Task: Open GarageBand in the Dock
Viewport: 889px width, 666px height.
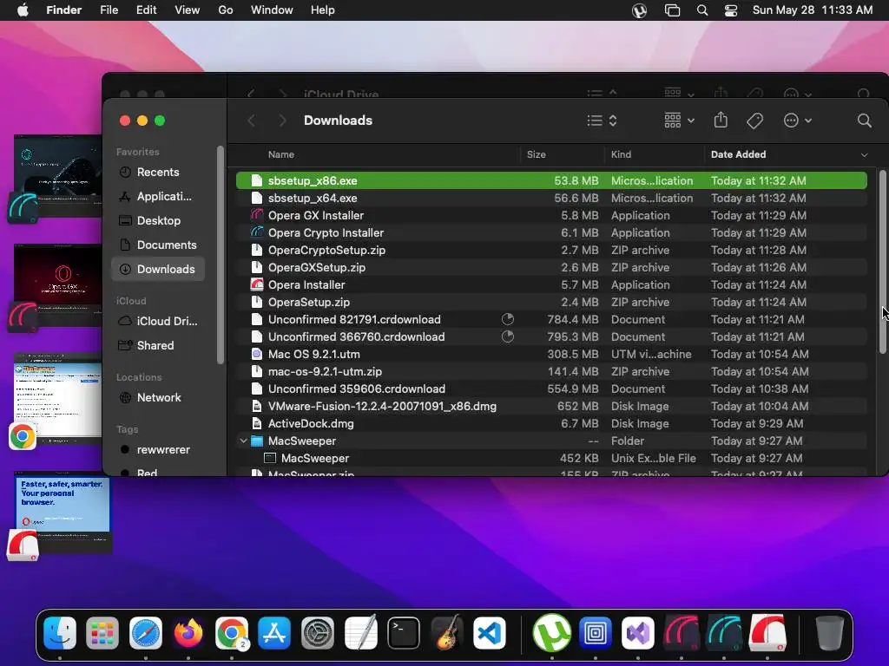Action: pos(446,632)
